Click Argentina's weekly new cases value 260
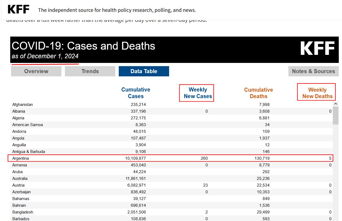342x221 pixels. 204,158
